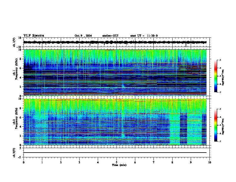This screenshot has width=236, height=182.
Task: Click the "-7" label on ch.2 color scale
Action: [x=220, y=142]
